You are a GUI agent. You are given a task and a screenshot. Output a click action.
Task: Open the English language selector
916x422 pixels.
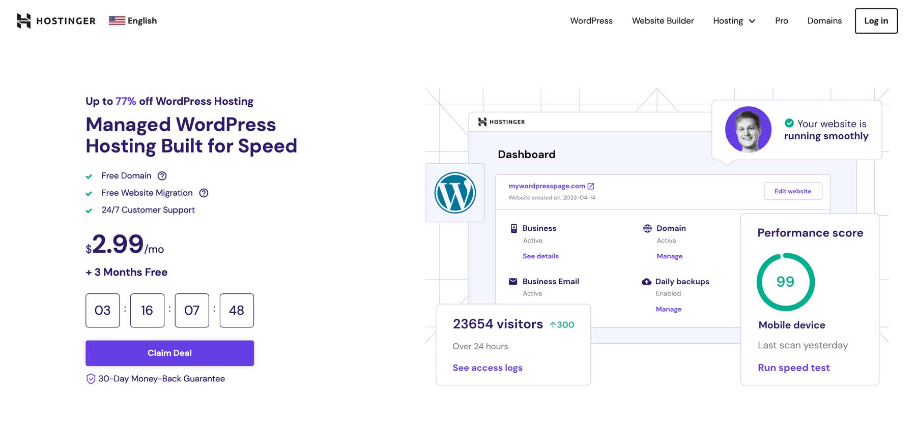pyautogui.click(x=142, y=21)
